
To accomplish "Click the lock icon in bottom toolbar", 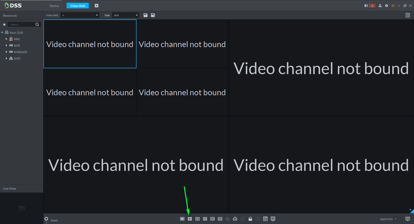I will [x=250, y=219].
